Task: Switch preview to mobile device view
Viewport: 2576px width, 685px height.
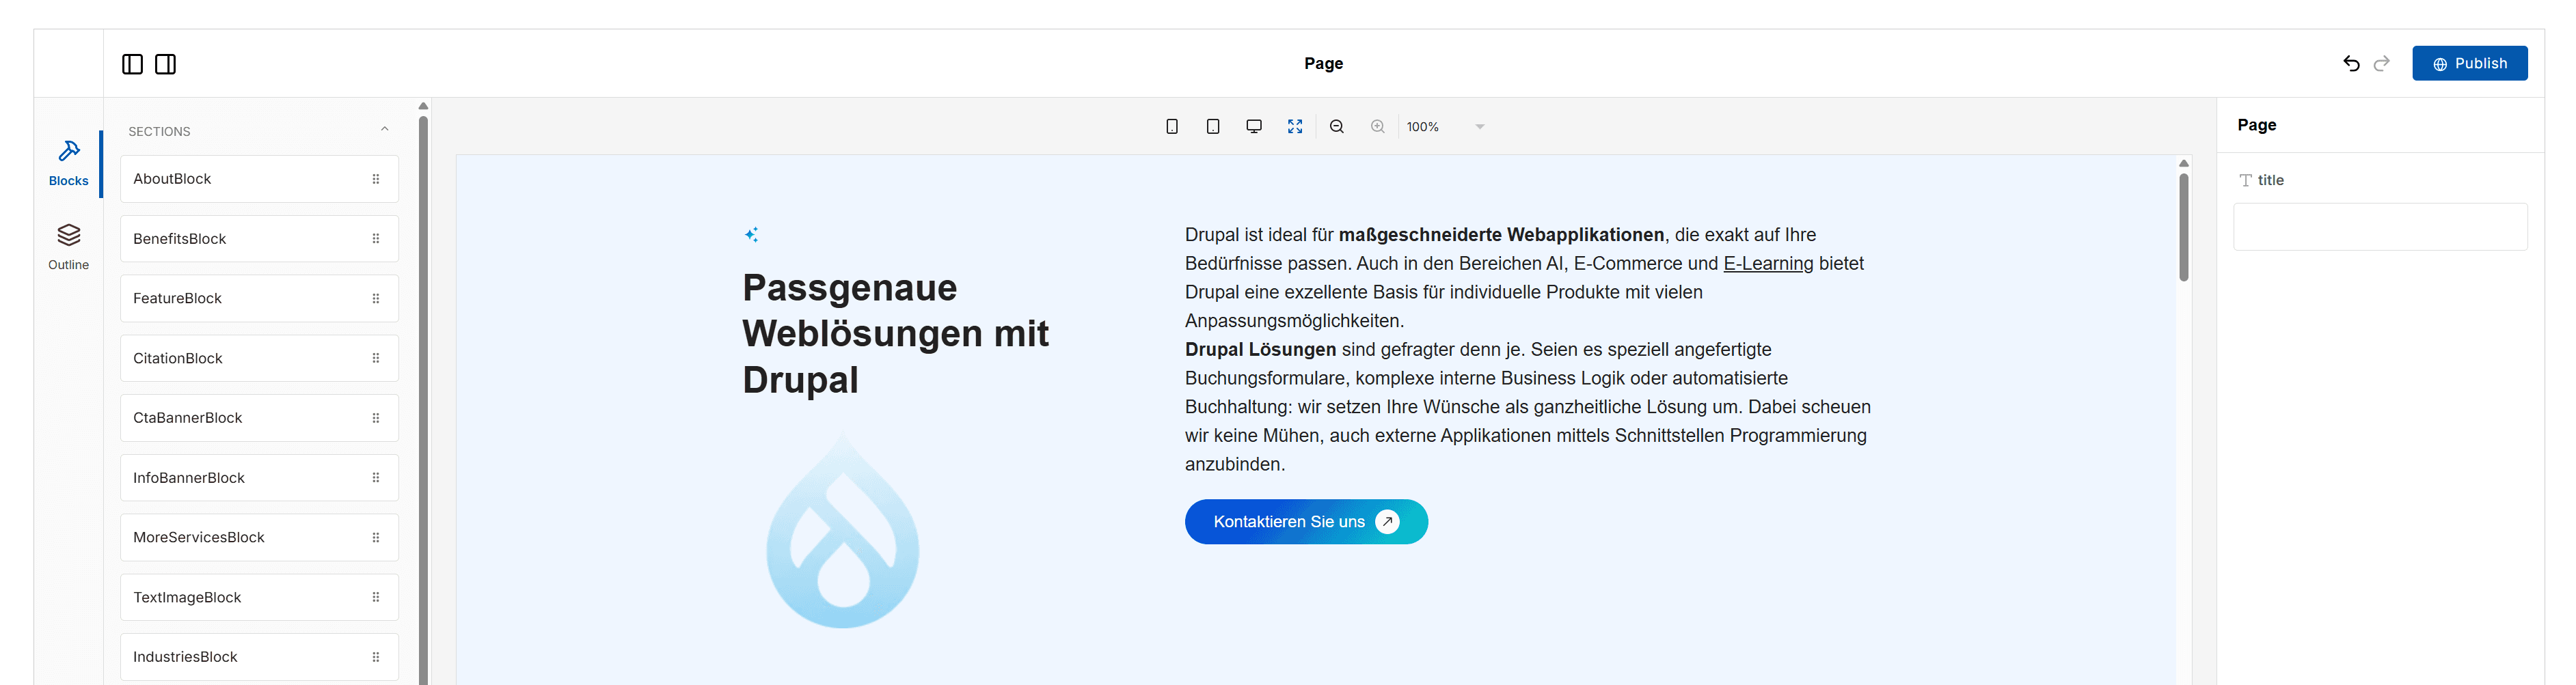Action: tap(1172, 126)
